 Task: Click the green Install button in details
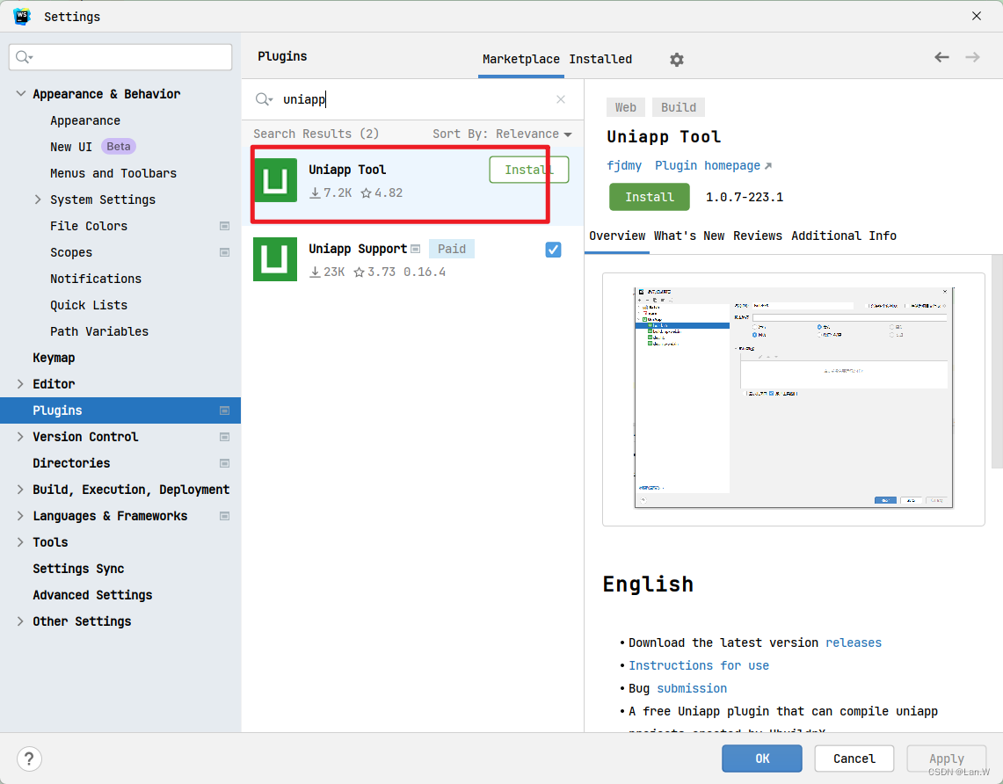[x=650, y=197]
